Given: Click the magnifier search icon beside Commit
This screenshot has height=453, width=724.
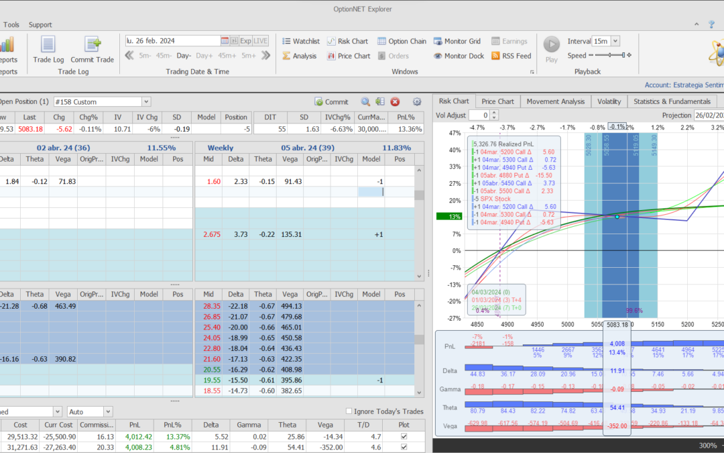Looking at the screenshot, I should tap(365, 102).
